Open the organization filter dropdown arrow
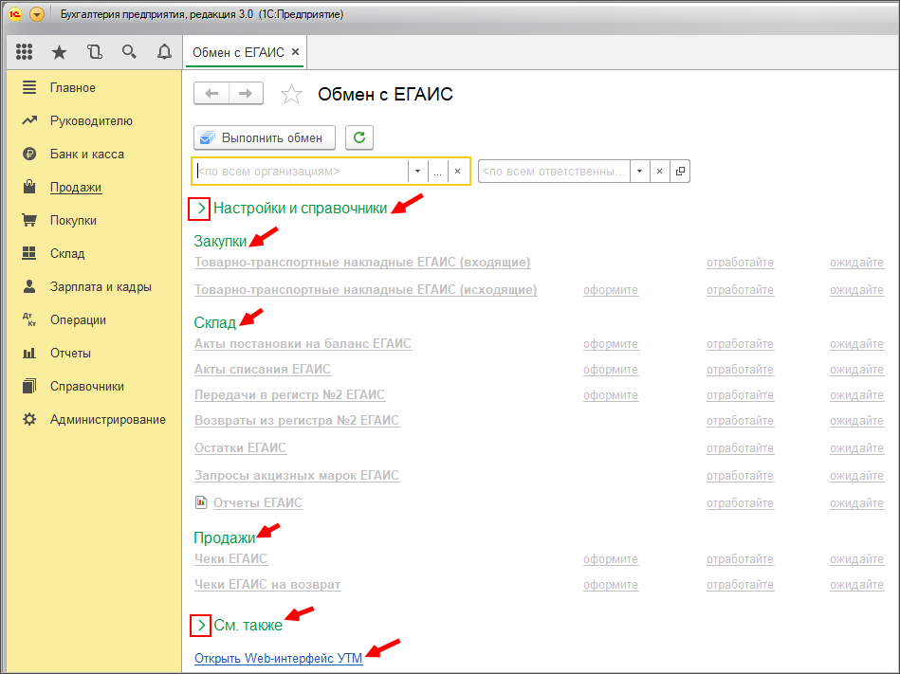Screen dimensions: 900x674 (418, 171)
